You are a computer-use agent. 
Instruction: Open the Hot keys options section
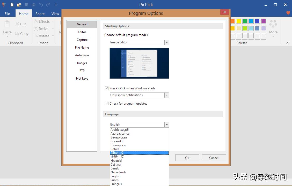(x=82, y=79)
